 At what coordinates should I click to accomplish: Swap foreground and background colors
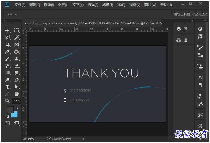(17, 107)
